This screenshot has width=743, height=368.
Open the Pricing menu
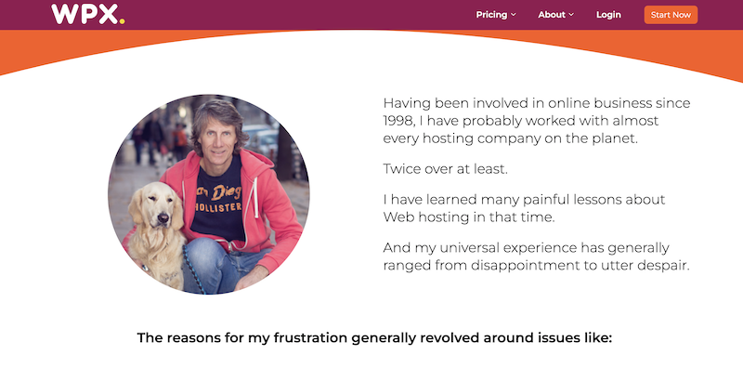(x=496, y=15)
